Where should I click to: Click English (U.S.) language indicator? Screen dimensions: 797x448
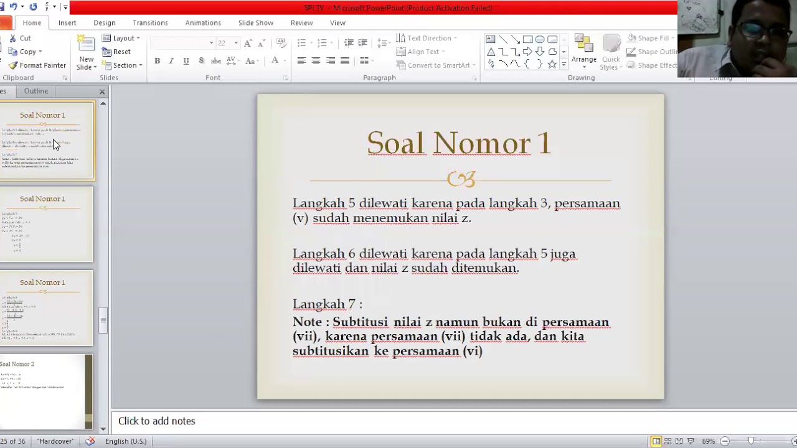coord(126,441)
